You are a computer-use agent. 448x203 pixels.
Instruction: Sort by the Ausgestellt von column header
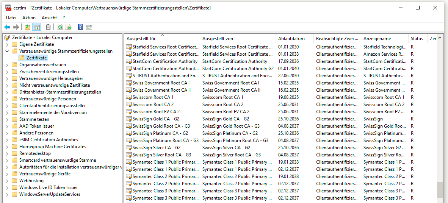(x=218, y=39)
